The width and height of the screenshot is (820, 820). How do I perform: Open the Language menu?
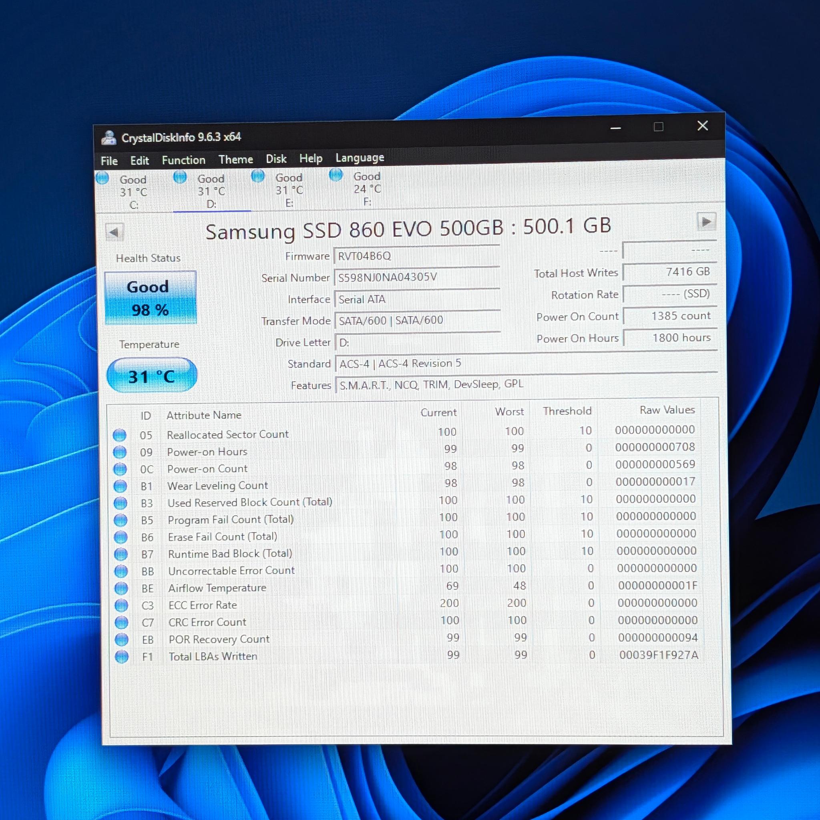360,157
